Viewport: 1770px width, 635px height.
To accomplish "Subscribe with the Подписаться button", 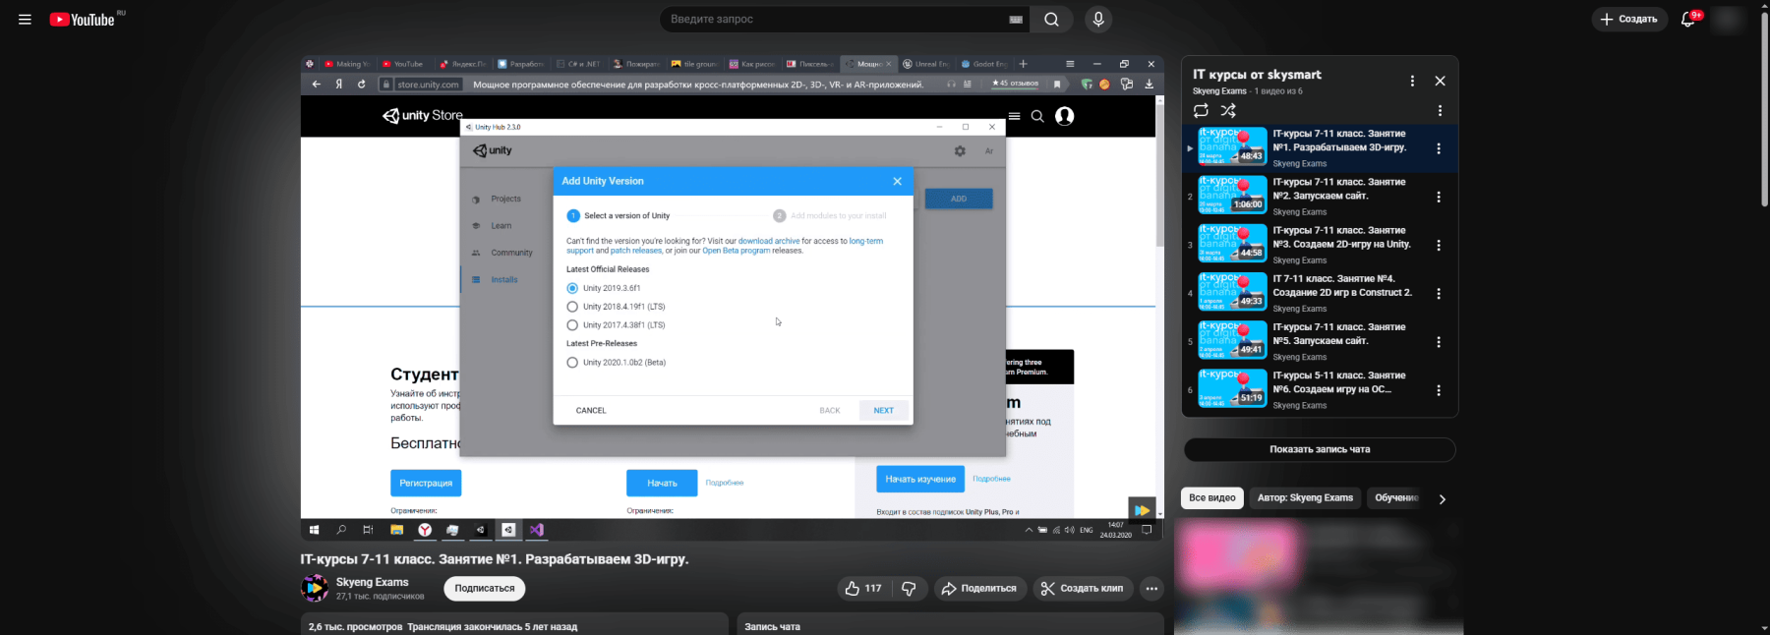I will 485,588.
